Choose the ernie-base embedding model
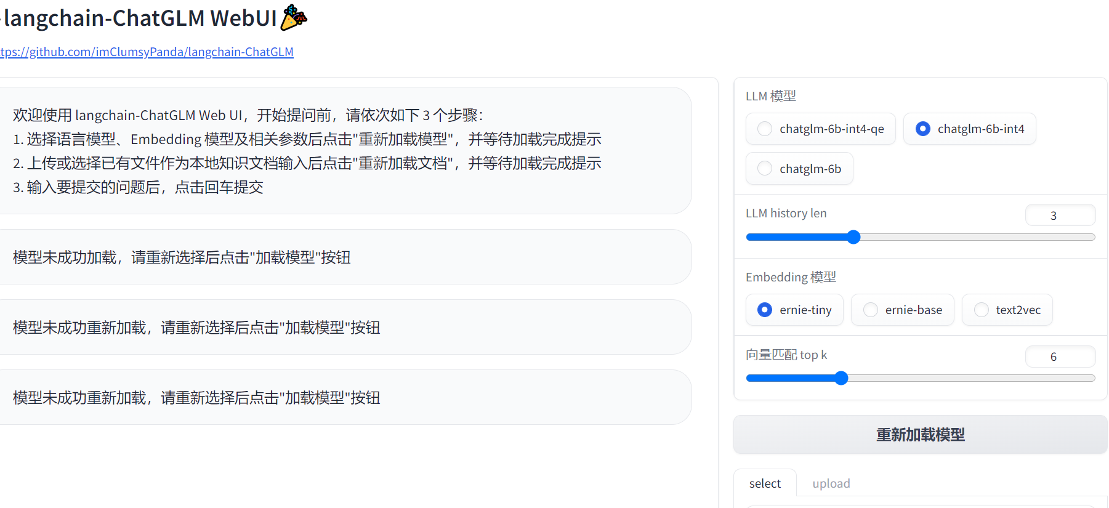This screenshot has height=508, width=1109. click(902, 310)
